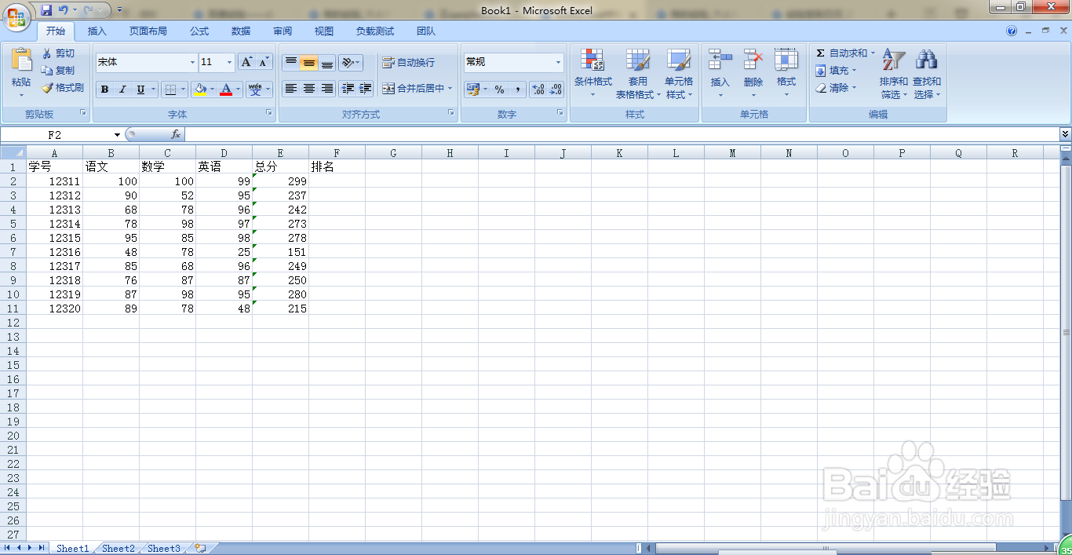Switch to the Formulas (公式) tab

tap(199, 31)
